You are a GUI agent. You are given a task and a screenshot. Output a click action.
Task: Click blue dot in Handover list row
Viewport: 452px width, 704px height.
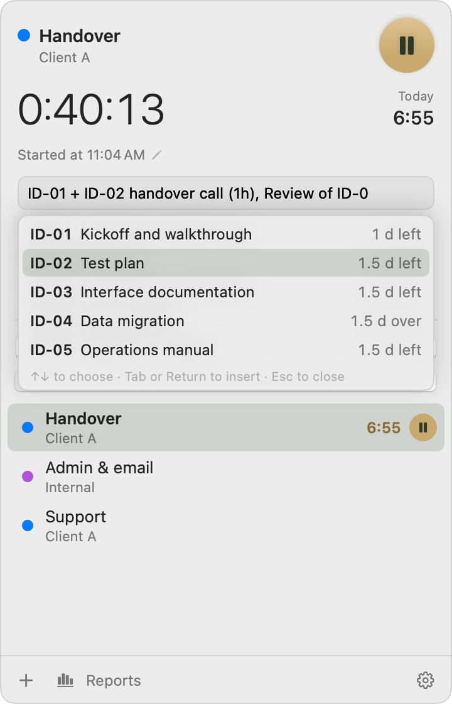coord(28,427)
